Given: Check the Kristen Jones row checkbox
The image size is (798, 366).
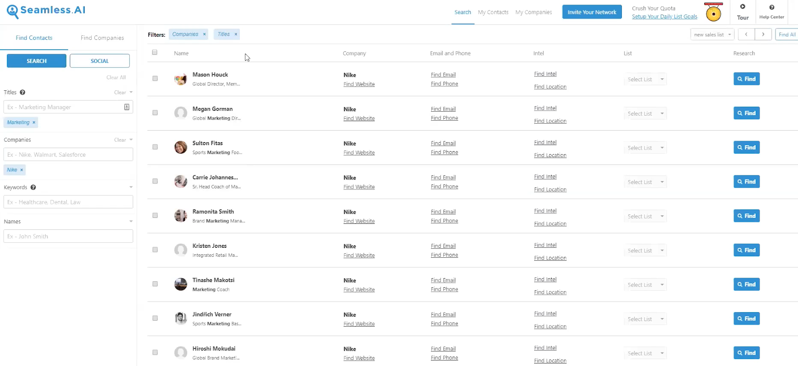Looking at the screenshot, I should (x=155, y=250).
